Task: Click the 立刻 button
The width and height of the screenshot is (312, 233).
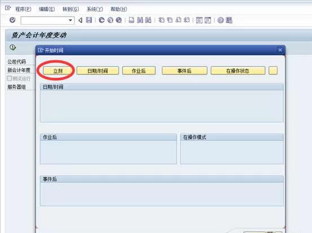Action: 58,71
